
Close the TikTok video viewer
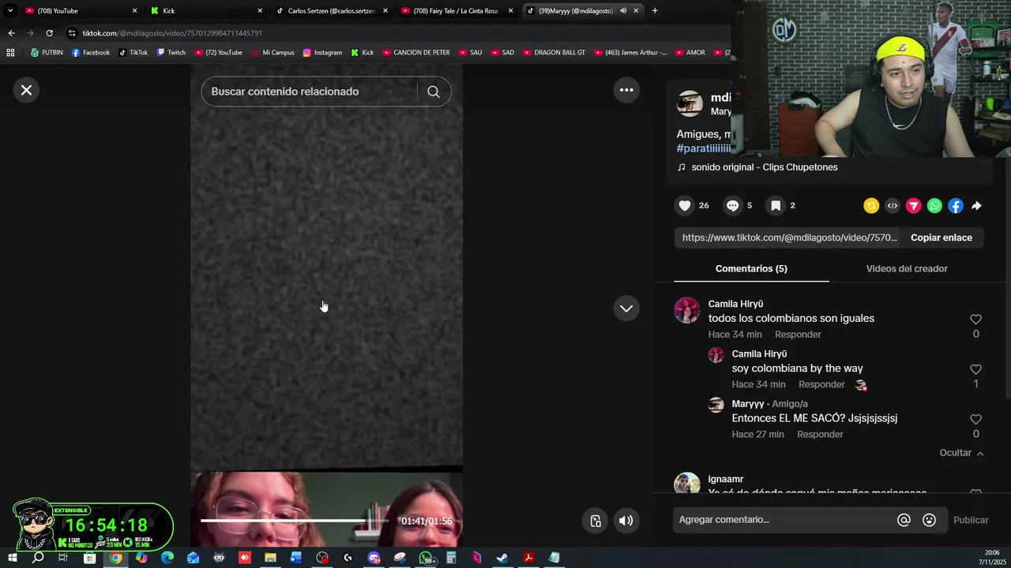[26, 90]
